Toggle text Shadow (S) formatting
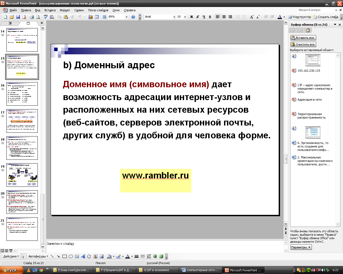Screen dimensions: 343x274 [210, 17]
